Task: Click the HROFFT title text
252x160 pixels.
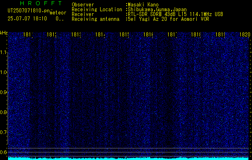Action: (x=41, y=3)
